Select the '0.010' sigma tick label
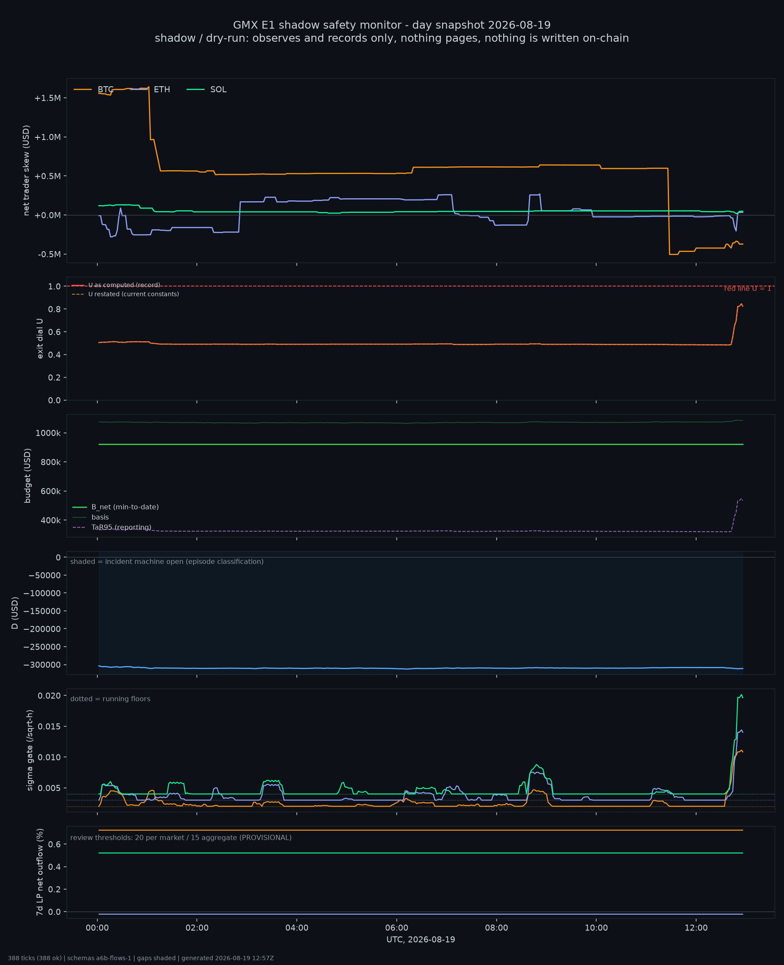 pos(49,757)
